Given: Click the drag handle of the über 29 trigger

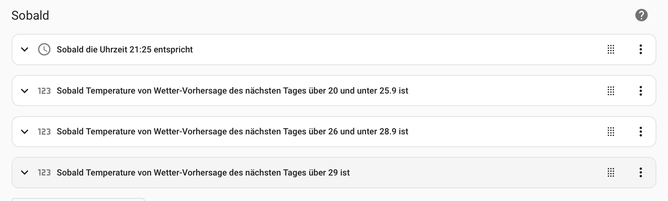Looking at the screenshot, I should coord(611,173).
